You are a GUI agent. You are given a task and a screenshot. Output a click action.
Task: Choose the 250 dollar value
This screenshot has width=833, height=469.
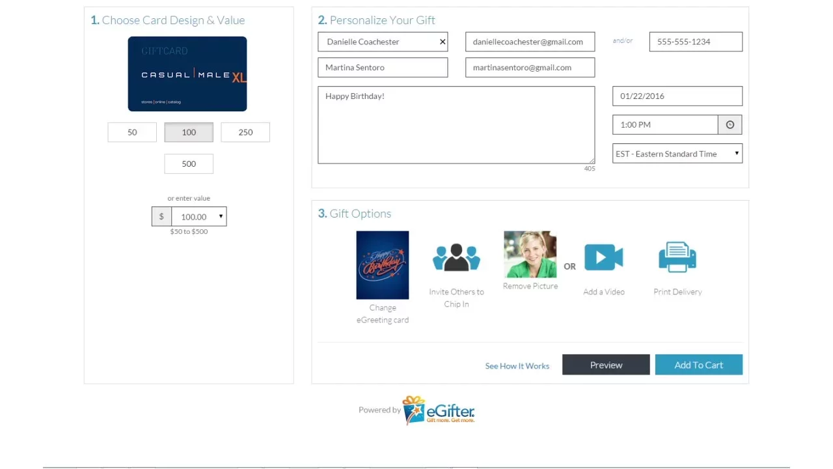click(245, 132)
